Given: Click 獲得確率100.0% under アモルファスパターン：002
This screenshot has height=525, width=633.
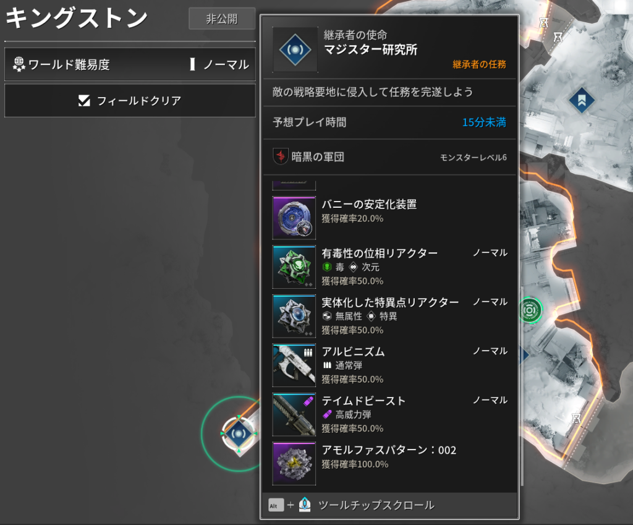Looking at the screenshot, I should point(355,464).
